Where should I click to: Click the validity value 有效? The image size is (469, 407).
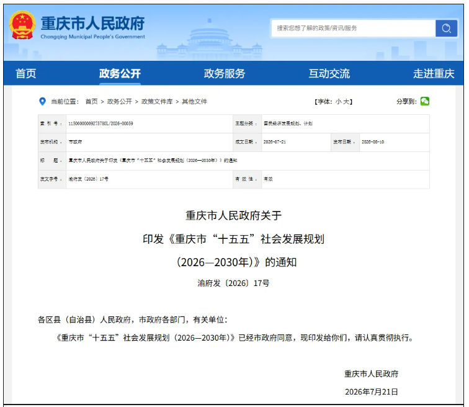268,179
